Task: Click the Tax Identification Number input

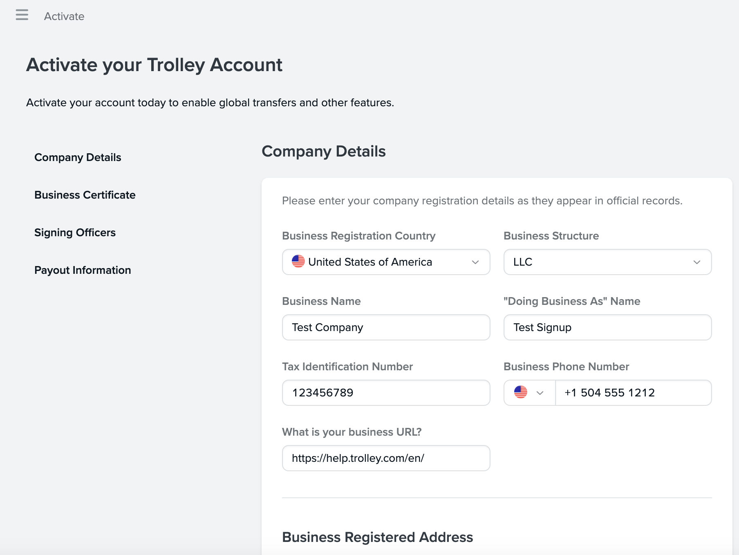Action: [x=385, y=393]
